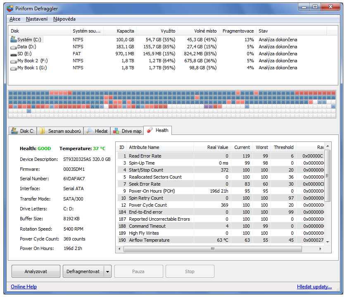Open the Online Help link
Image resolution: width=347 pixels, height=297 pixels.
pyautogui.click(x=24, y=287)
